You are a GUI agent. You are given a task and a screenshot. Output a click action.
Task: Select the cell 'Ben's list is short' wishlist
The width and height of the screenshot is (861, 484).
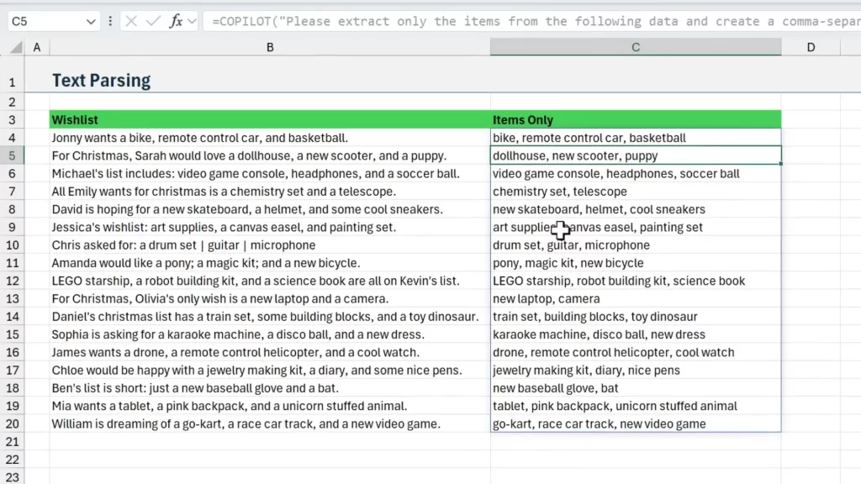click(x=269, y=388)
